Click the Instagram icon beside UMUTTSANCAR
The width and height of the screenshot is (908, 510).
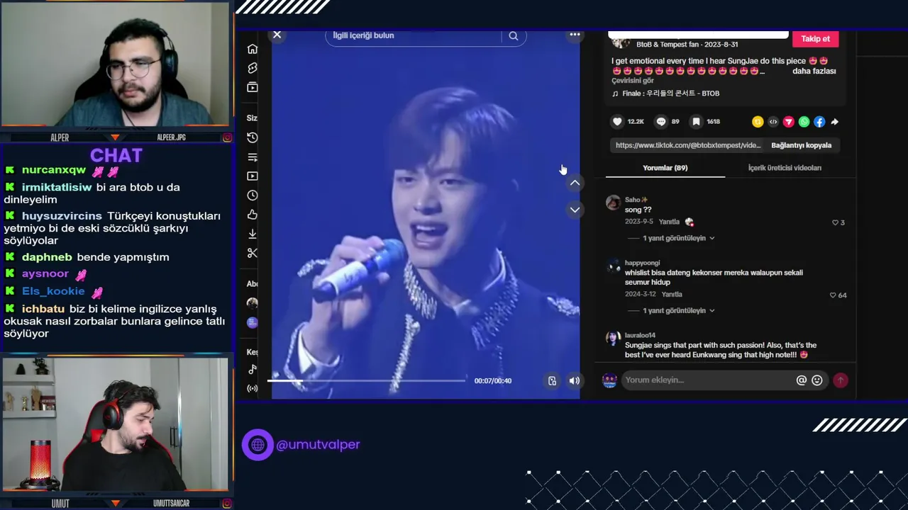(227, 504)
